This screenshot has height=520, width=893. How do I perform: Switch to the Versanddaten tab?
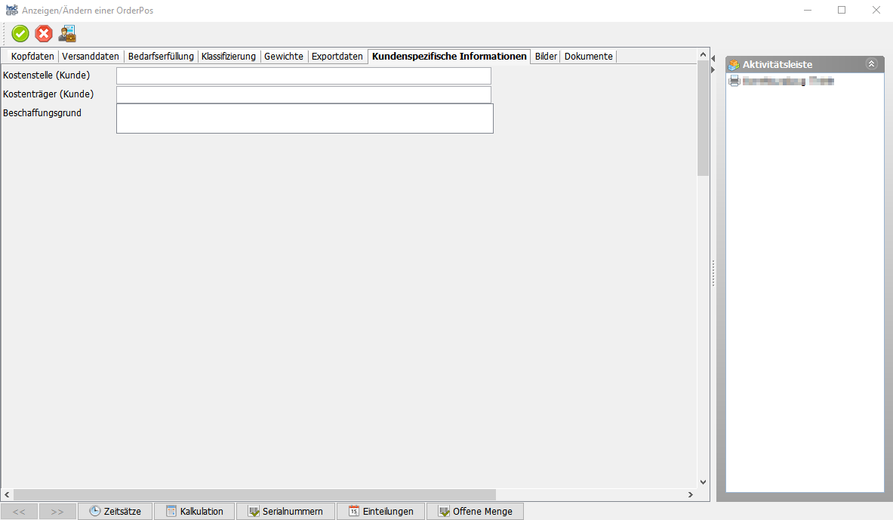pyautogui.click(x=91, y=57)
